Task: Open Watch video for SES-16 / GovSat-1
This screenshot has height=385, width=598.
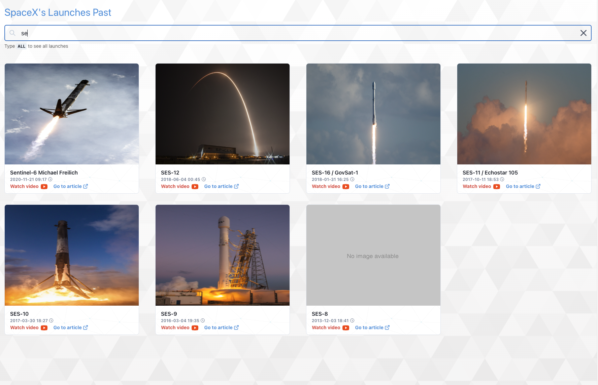Action: (x=326, y=186)
